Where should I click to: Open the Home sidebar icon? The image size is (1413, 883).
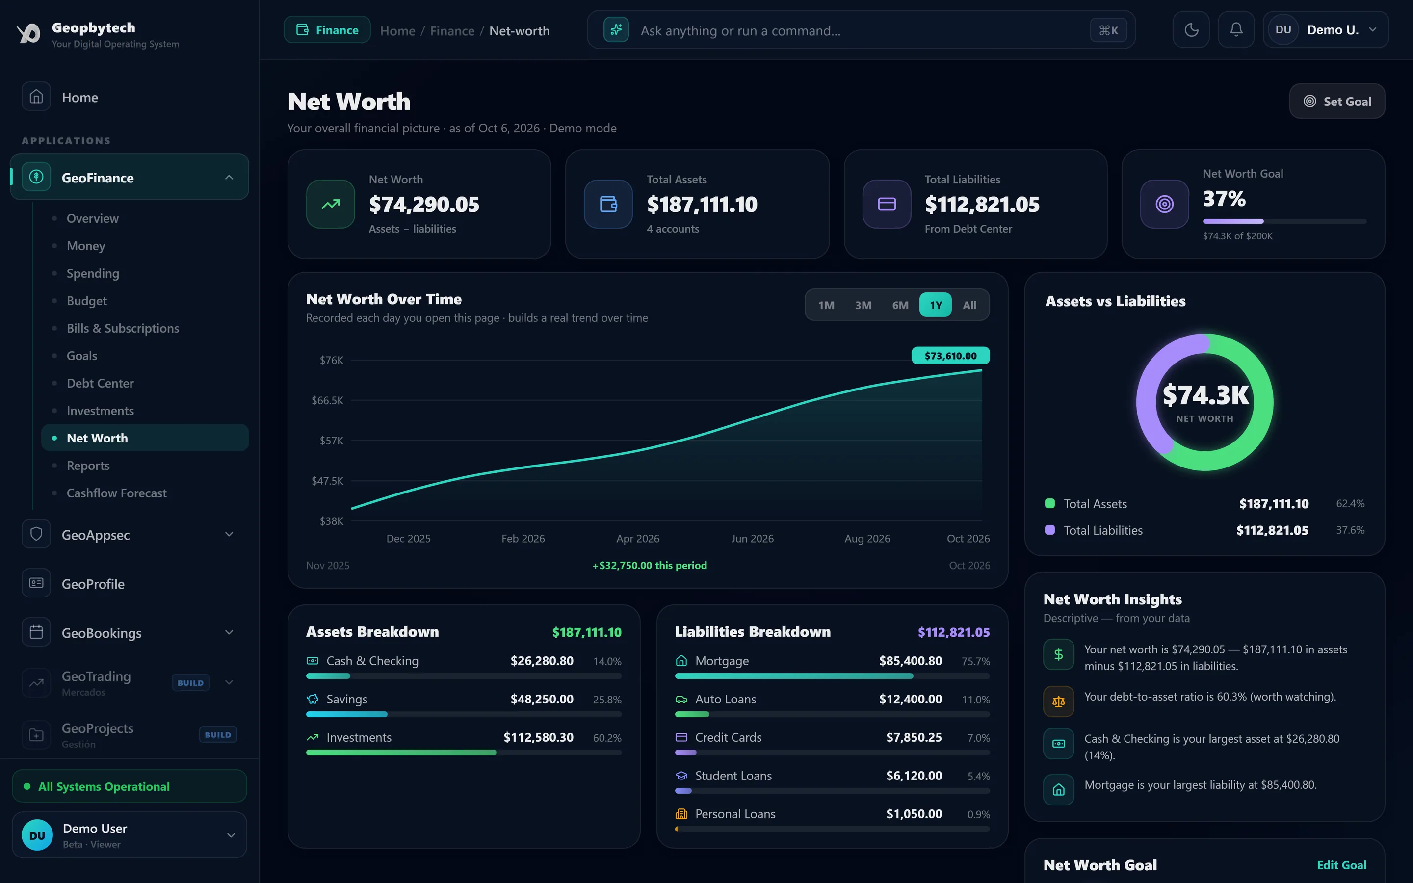click(x=36, y=96)
